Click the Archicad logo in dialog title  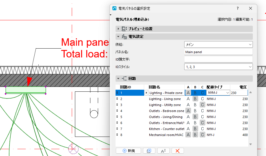tap(114, 8)
